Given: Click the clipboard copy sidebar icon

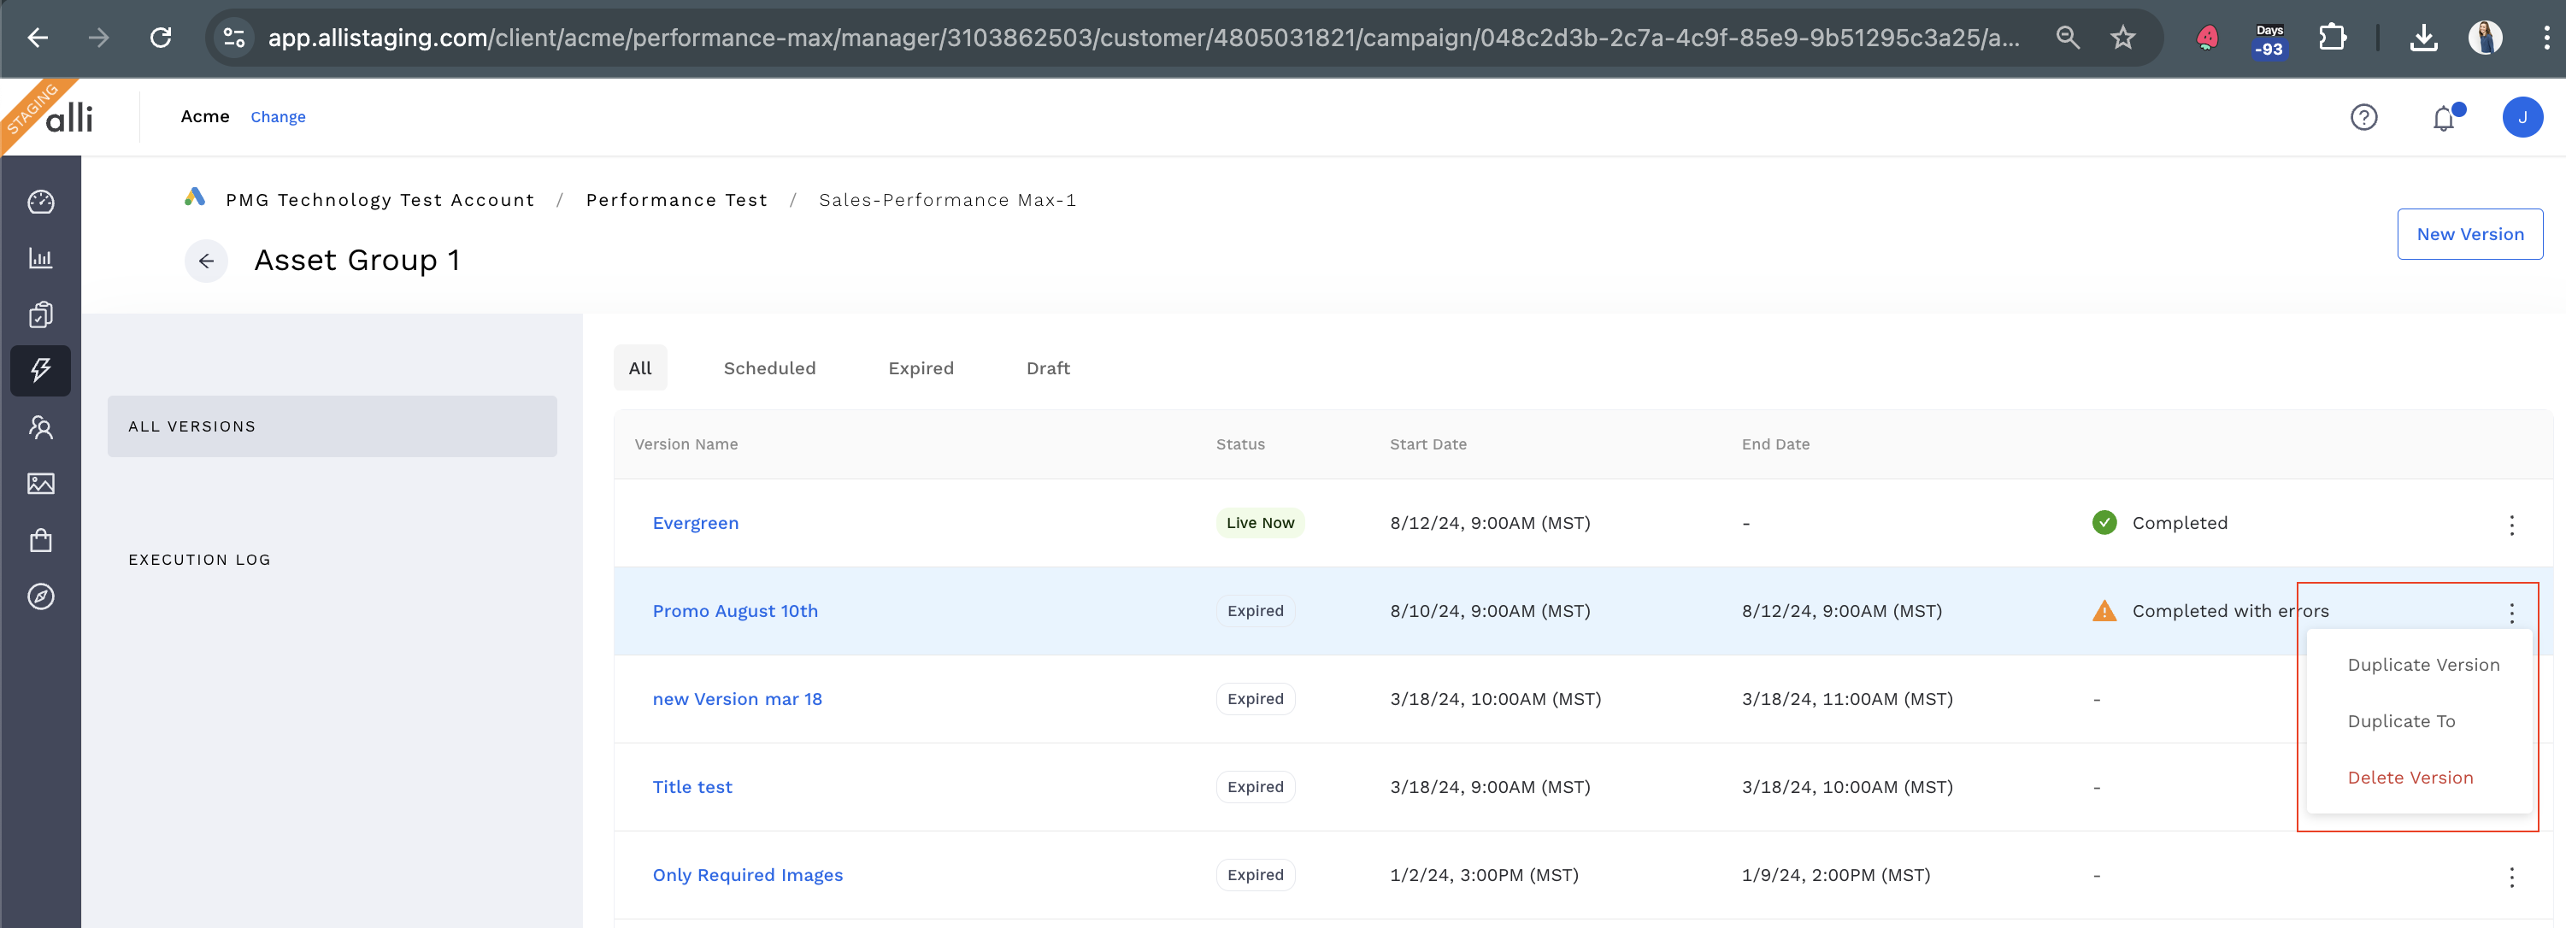Looking at the screenshot, I should pos(41,314).
